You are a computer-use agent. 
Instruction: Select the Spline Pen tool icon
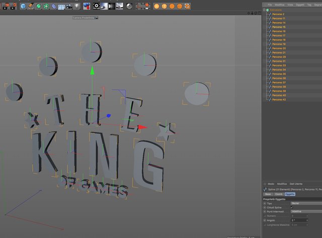point(31,6)
